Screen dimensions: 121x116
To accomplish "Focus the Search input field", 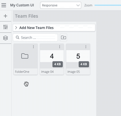I will 35,37.
